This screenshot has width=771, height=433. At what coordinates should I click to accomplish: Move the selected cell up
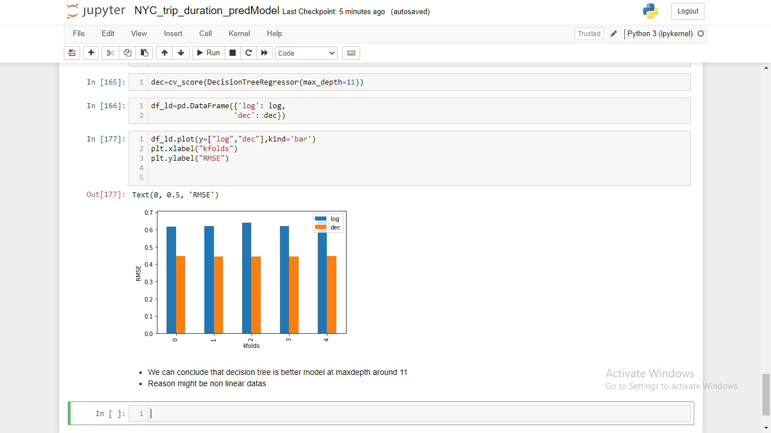tap(164, 52)
